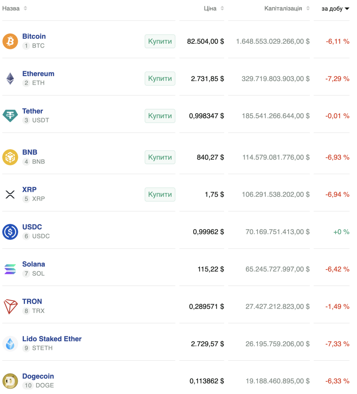Click the Bitcoin coin logo icon
The height and width of the screenshot is (394, 357).
point(10,41)
